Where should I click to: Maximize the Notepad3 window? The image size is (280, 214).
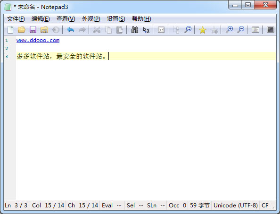(x=248, y=5)
